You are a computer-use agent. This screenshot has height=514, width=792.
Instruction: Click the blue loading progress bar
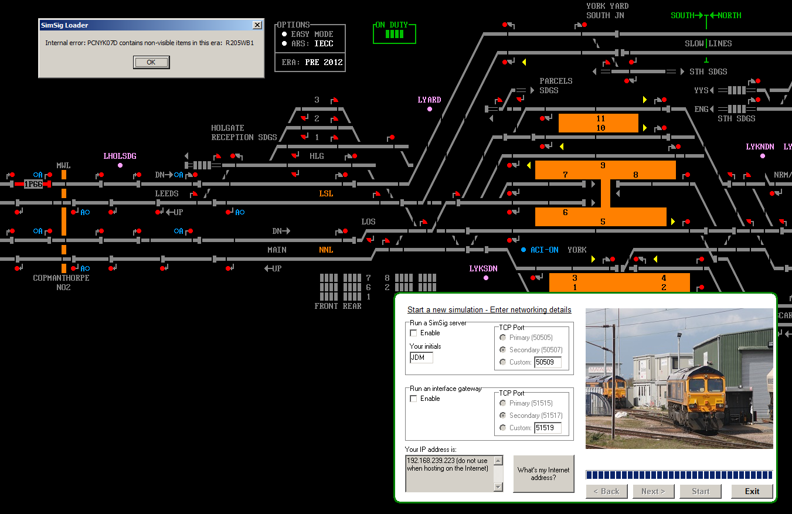click(x=679, y=475)
